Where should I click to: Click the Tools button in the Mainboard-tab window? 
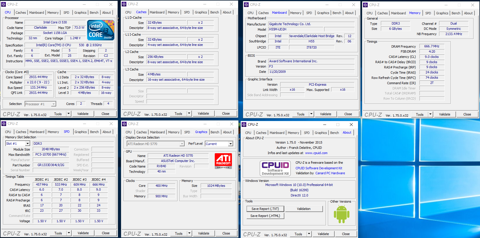click(x=301, y=114)
